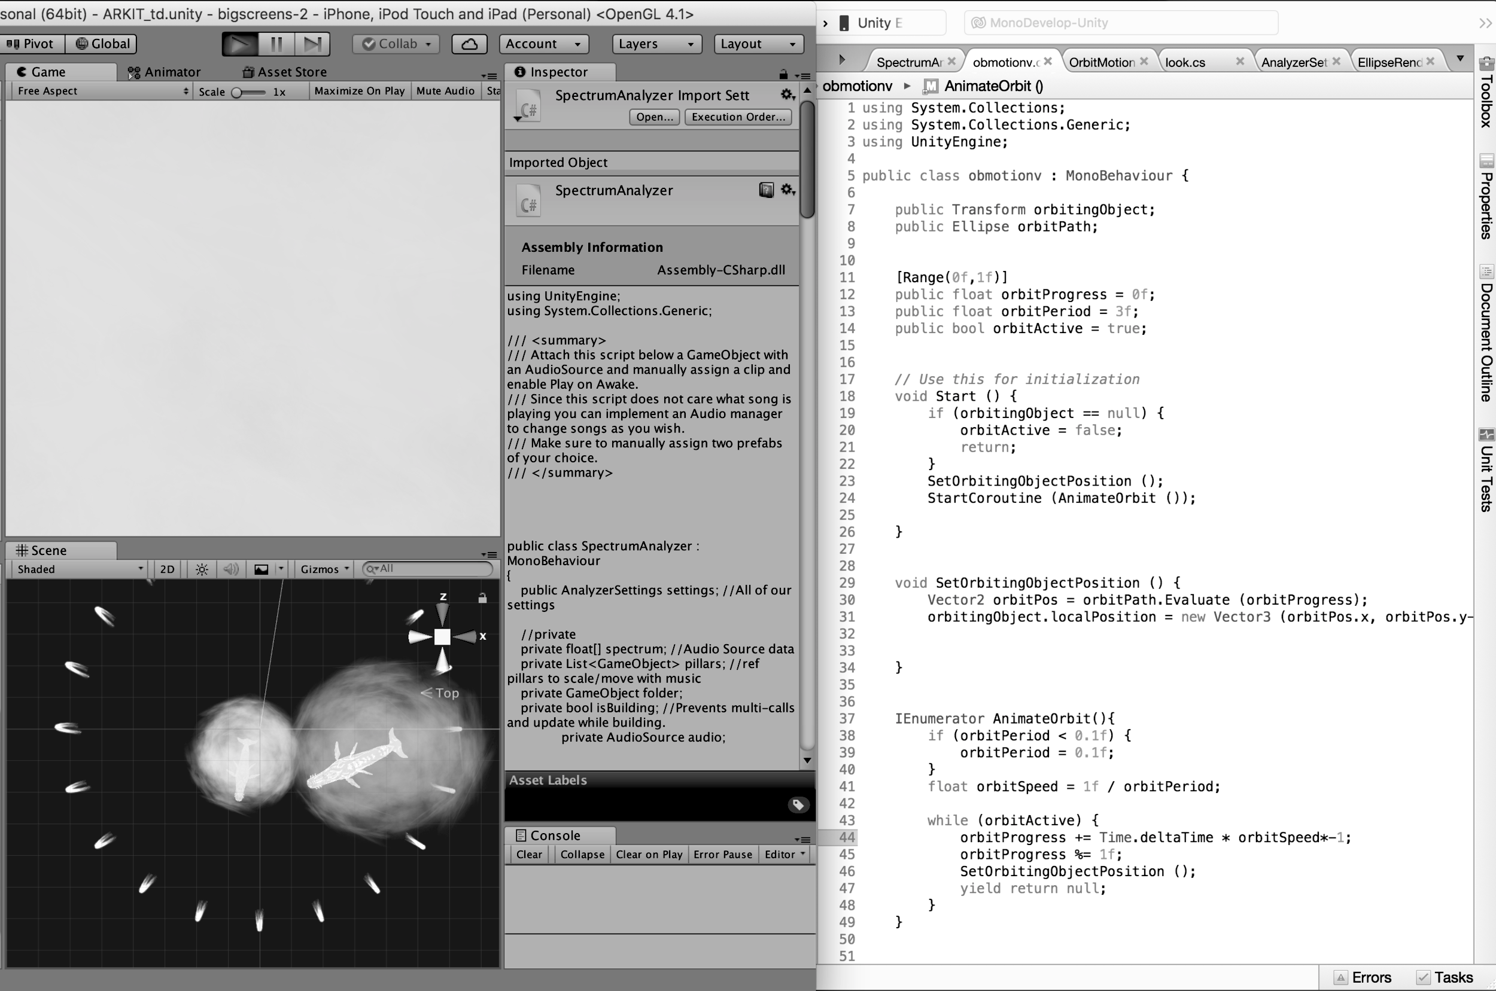The image size is (1496, 991).
Task: Click the cloud services icon
Action: 469,44
